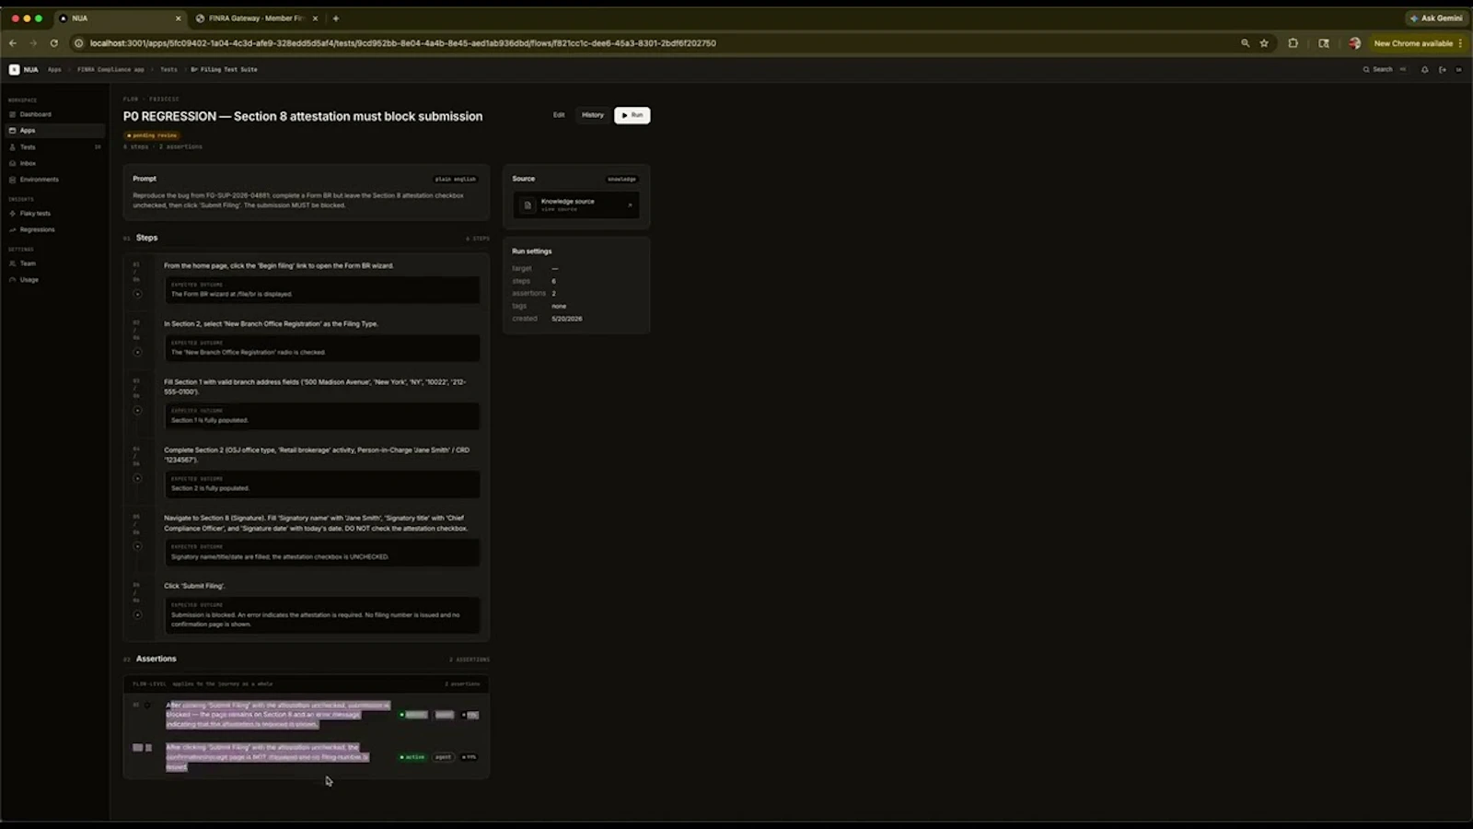This screenshot has width=1473, height=829.
Task: Click the Assertions section heading
Action: point(156,659)
